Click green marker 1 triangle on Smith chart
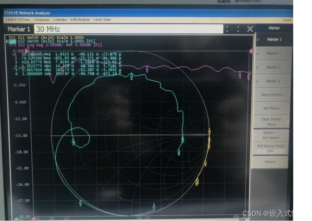The height and width of the screenshot is (221, 312). pos(154,207)
